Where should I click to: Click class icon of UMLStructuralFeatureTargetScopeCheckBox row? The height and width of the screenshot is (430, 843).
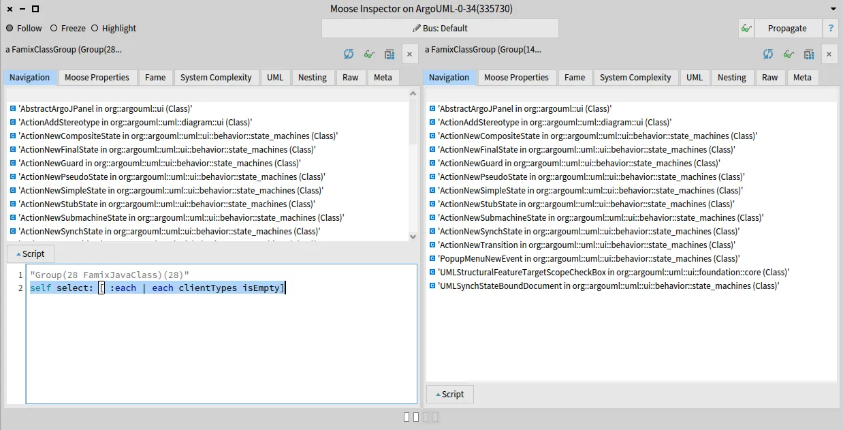[432, 272]
